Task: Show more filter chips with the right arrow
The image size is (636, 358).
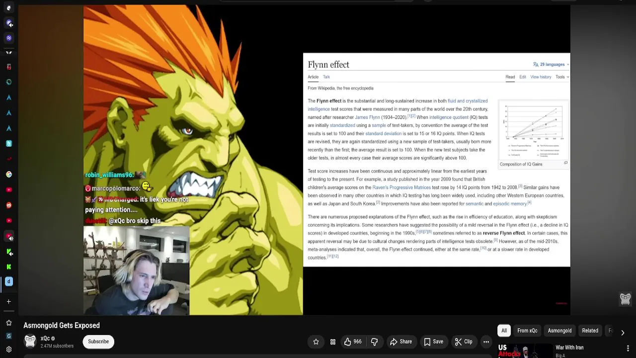Action: click(x=623, y=333)
